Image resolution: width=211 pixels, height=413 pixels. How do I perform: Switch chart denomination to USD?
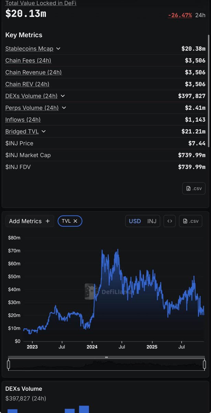135,221
